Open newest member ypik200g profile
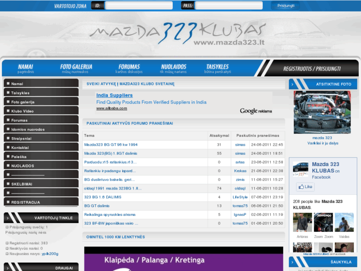This screenshot has width=361, height=271. click(x=50, y=254)
